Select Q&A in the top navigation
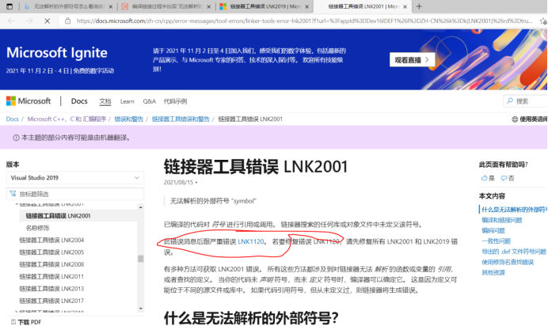 [149, 101]
